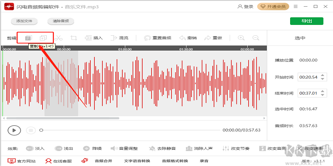Screen dimensions: 333x166
Task: Open 改变音高 change pitch effect
Action: tap(273, 149)
